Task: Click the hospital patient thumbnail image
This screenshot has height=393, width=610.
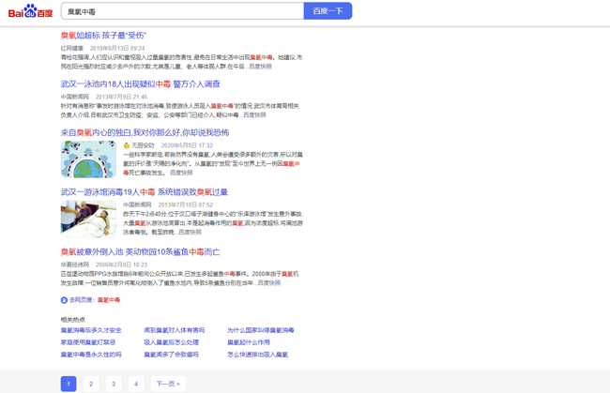Action: pyautogui.click(x=88, y=219)
